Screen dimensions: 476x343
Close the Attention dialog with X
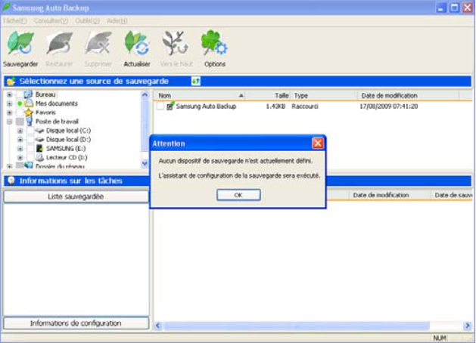coord(318,143)
